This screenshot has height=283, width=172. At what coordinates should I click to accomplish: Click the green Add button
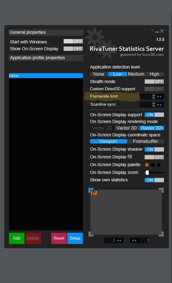[17, 238]
